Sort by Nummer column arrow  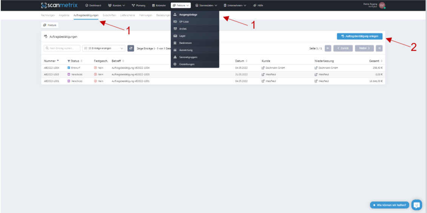(x=58, y=61)
